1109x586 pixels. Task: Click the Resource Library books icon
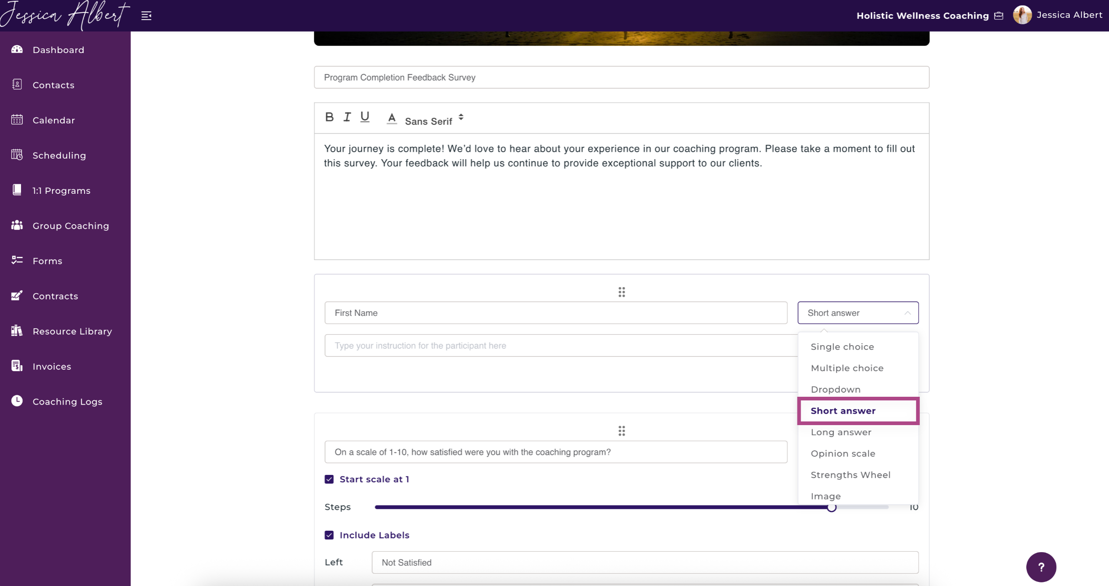click(x=17, y=331)
